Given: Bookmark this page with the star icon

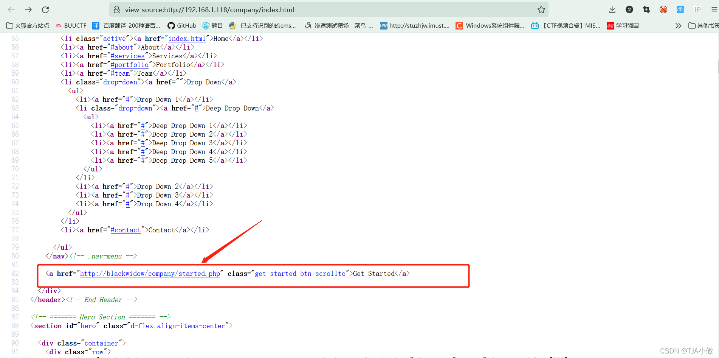Looking at the screenshot, I should (x=541, y=10).
